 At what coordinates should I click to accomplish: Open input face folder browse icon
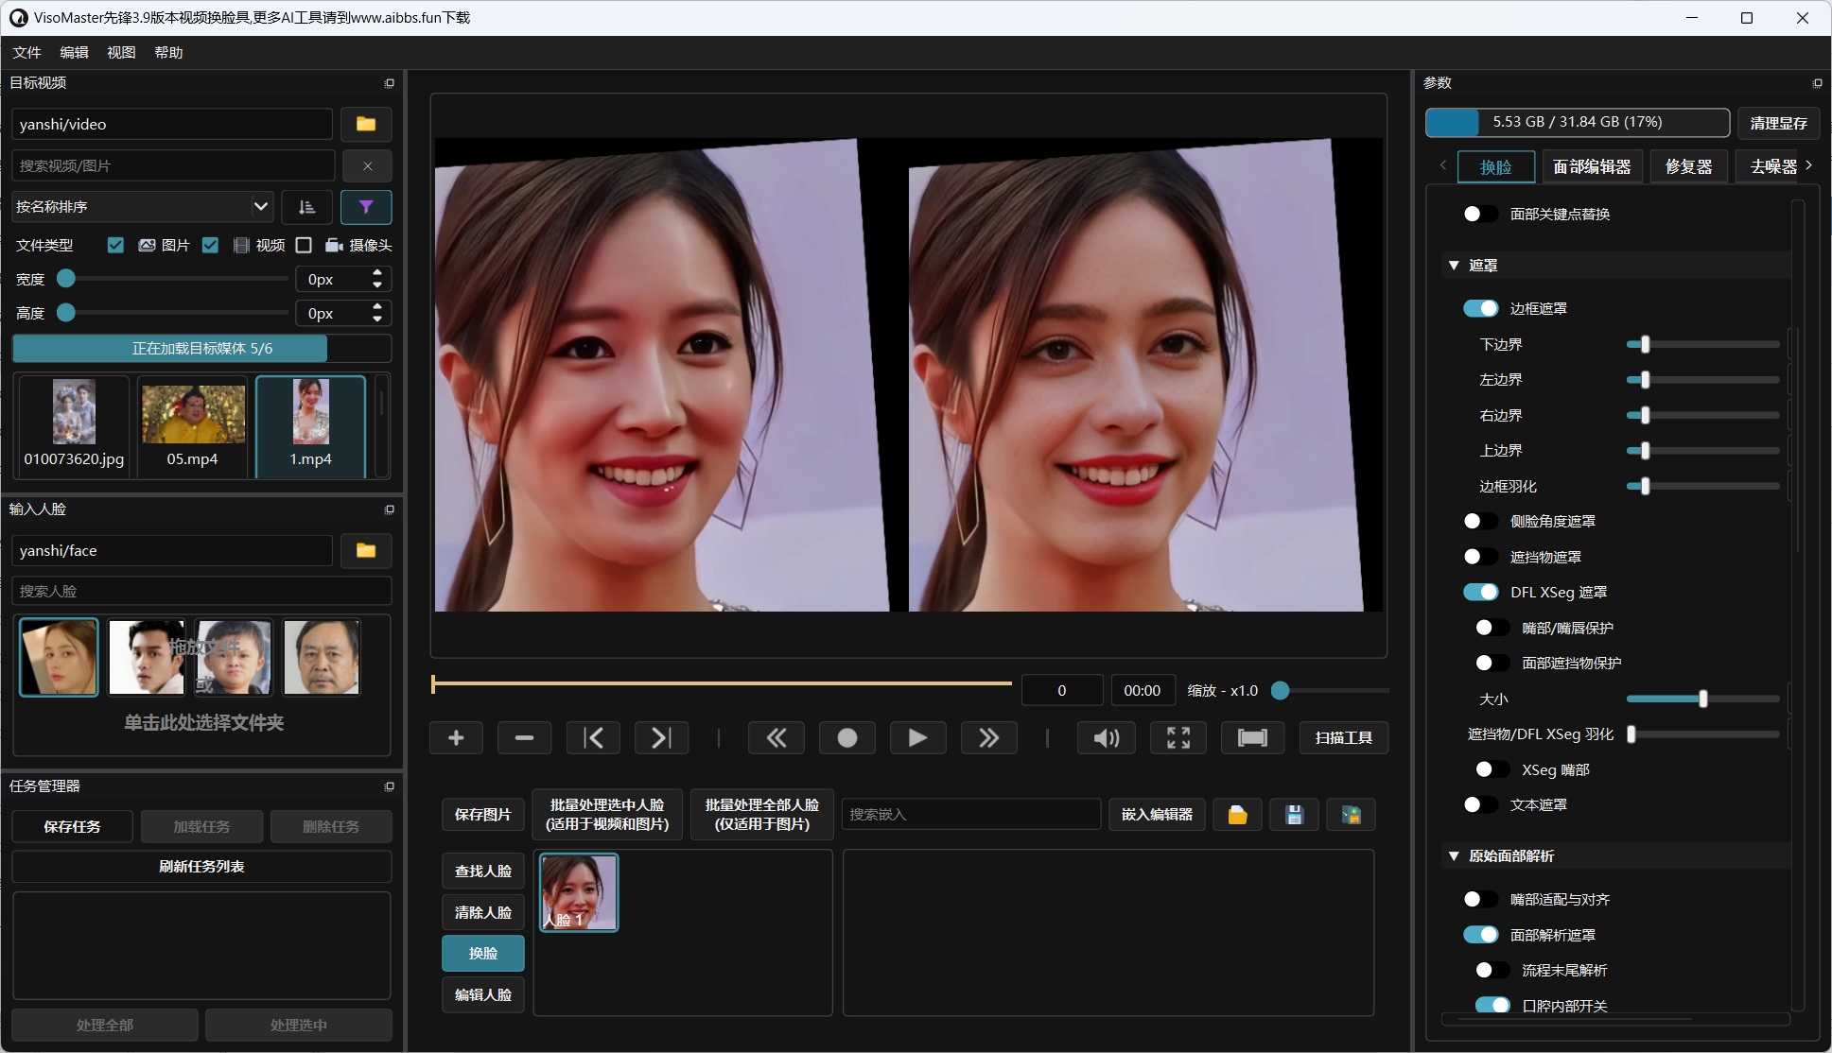tap(366, 550)
